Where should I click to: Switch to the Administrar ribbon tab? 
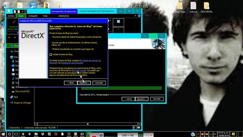[x=64, y=16]
